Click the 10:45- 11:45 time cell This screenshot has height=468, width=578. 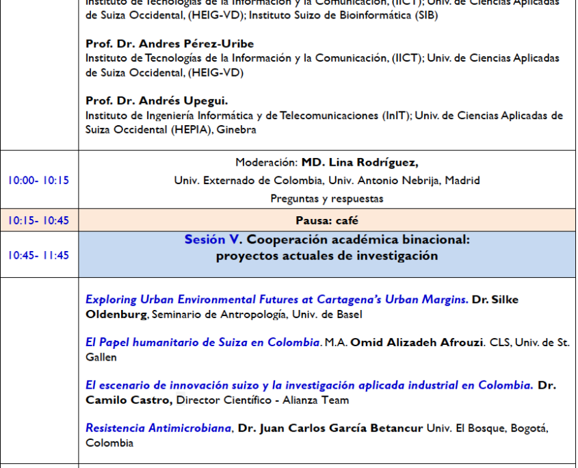coord(39,255)
